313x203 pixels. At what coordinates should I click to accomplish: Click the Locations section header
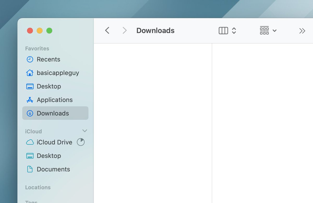click(38, 187)
